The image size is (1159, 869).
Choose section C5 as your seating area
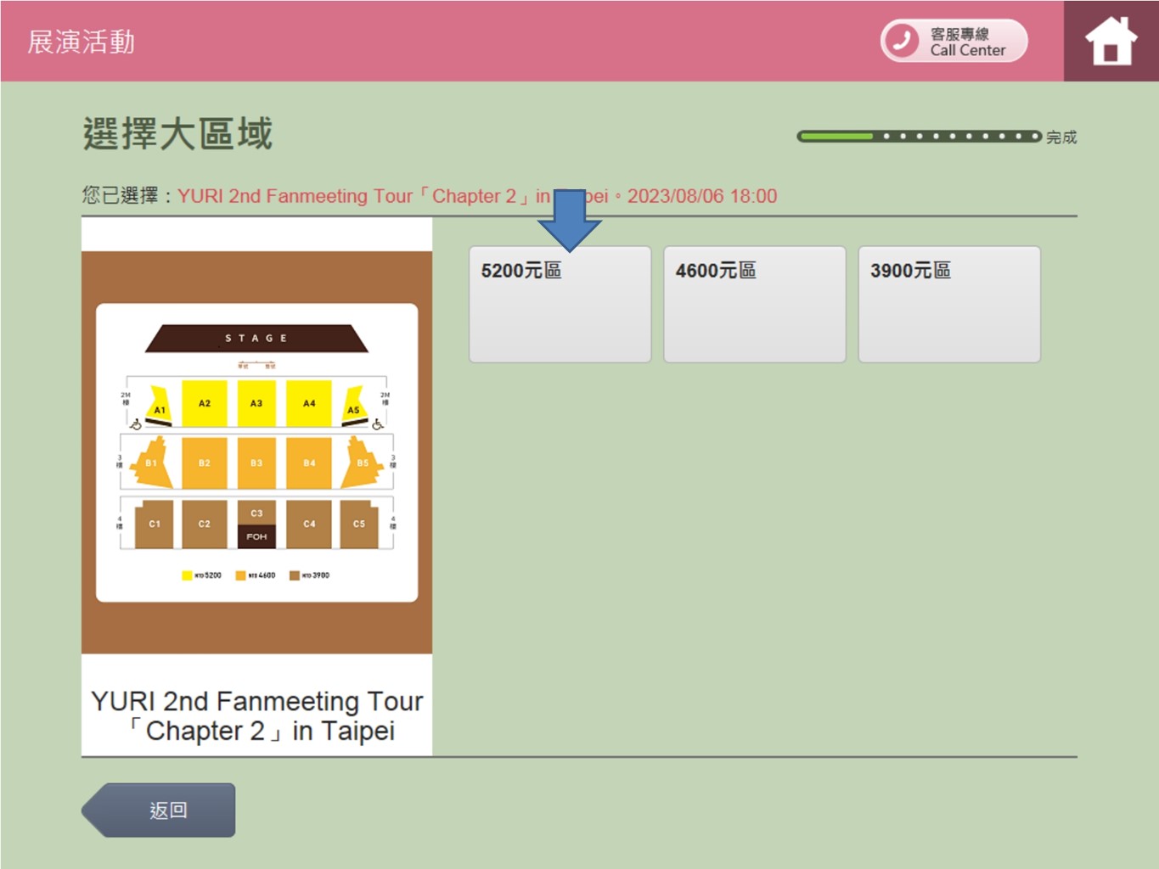point(359,524)
